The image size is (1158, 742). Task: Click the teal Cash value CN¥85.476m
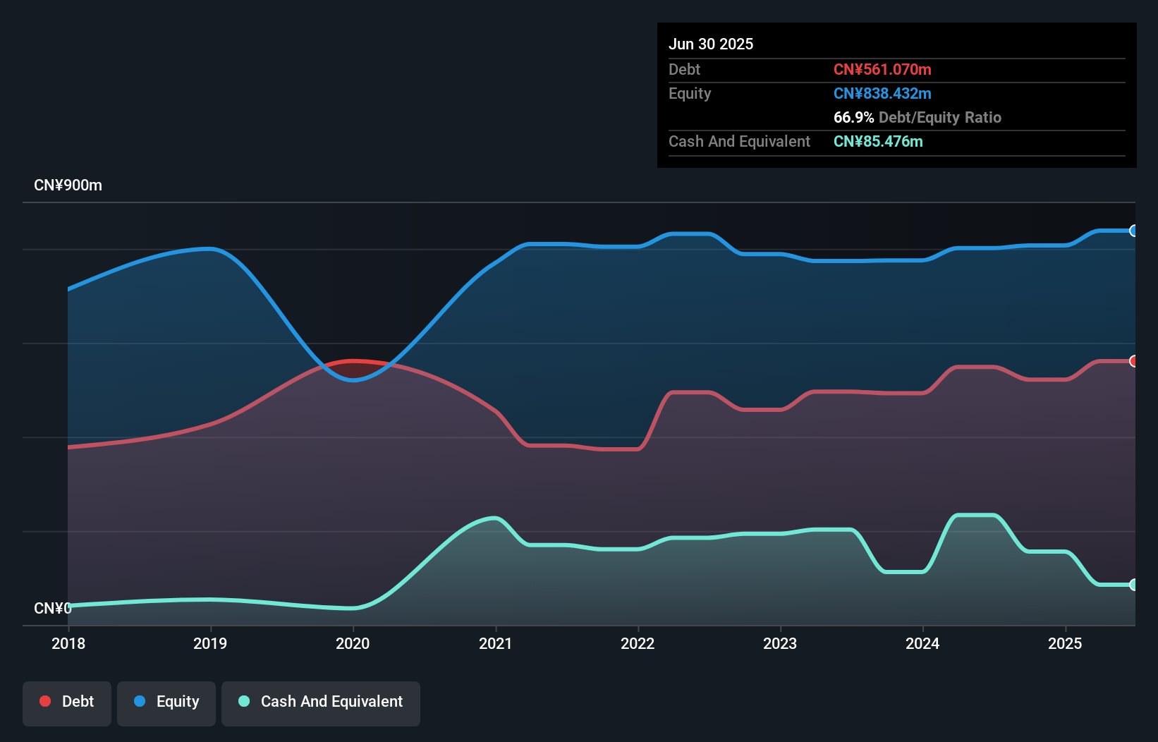tap(877, 141)
